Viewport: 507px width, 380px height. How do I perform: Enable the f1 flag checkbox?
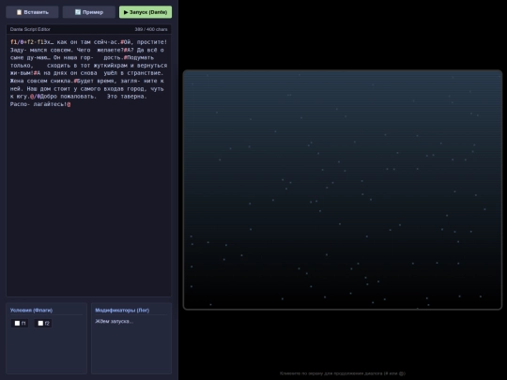tap(18, 323)
